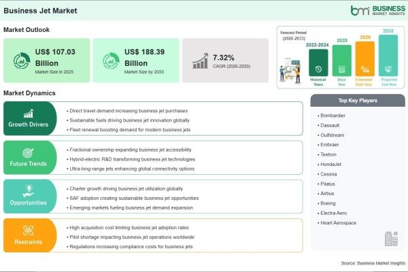The height and width of the screenshot is (272, 408).
Task: Click the bar chart icon above Growth Drivers
Action: pos(29,114)
